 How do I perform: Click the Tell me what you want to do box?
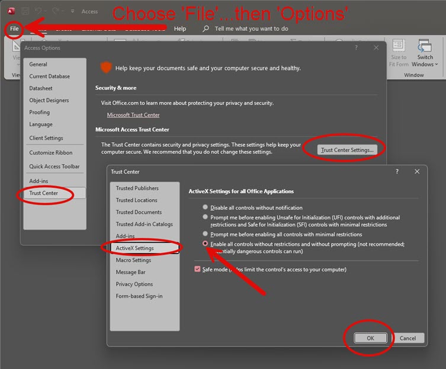(x=252, y=28)
